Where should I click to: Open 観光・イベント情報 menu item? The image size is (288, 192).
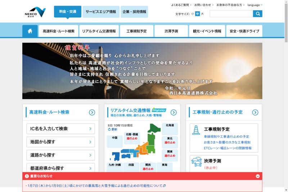(x=207, y=31)
